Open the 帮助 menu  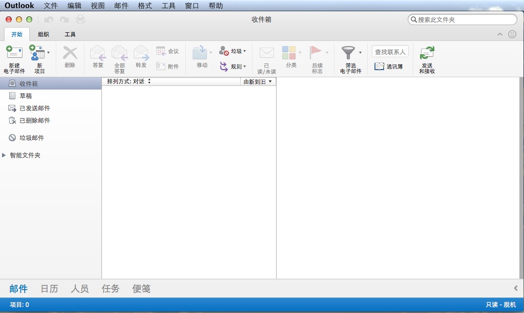[216, 6]
